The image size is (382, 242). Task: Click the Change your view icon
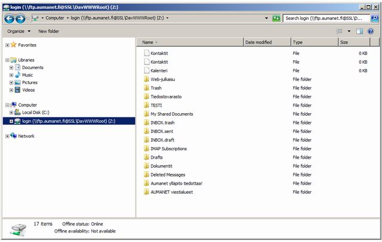[340, 31]
